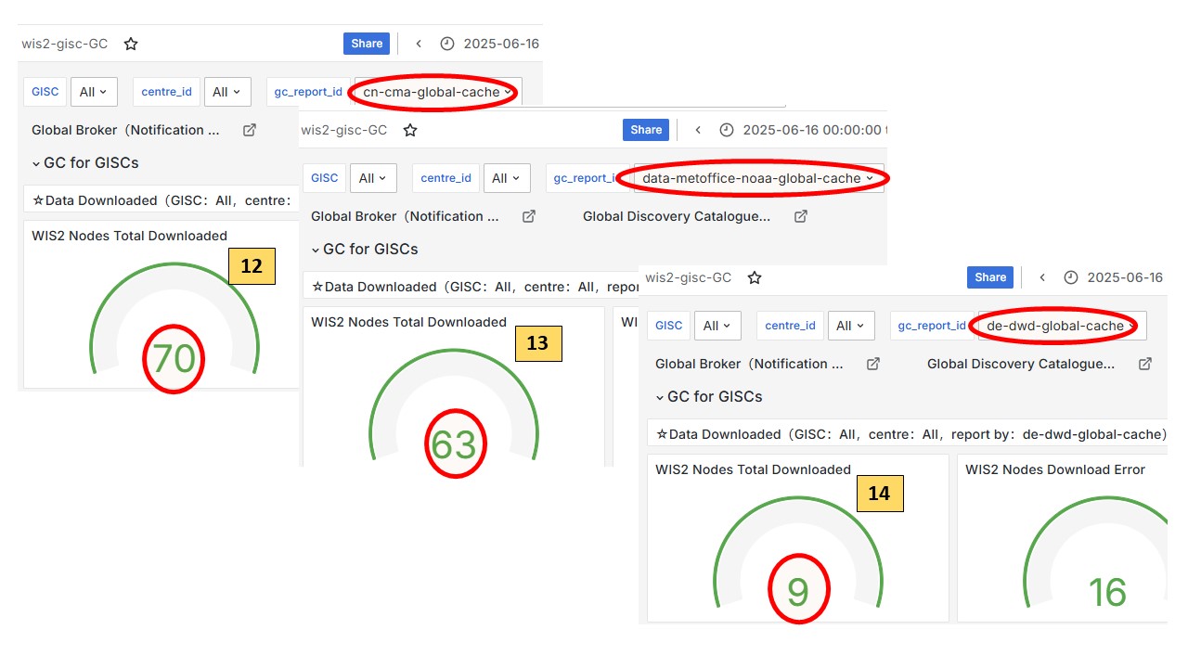Open centre_id All dropdown in middle dashboard
The width and height of the screenshot is (1188, 668).
click(x=507, y=178)
